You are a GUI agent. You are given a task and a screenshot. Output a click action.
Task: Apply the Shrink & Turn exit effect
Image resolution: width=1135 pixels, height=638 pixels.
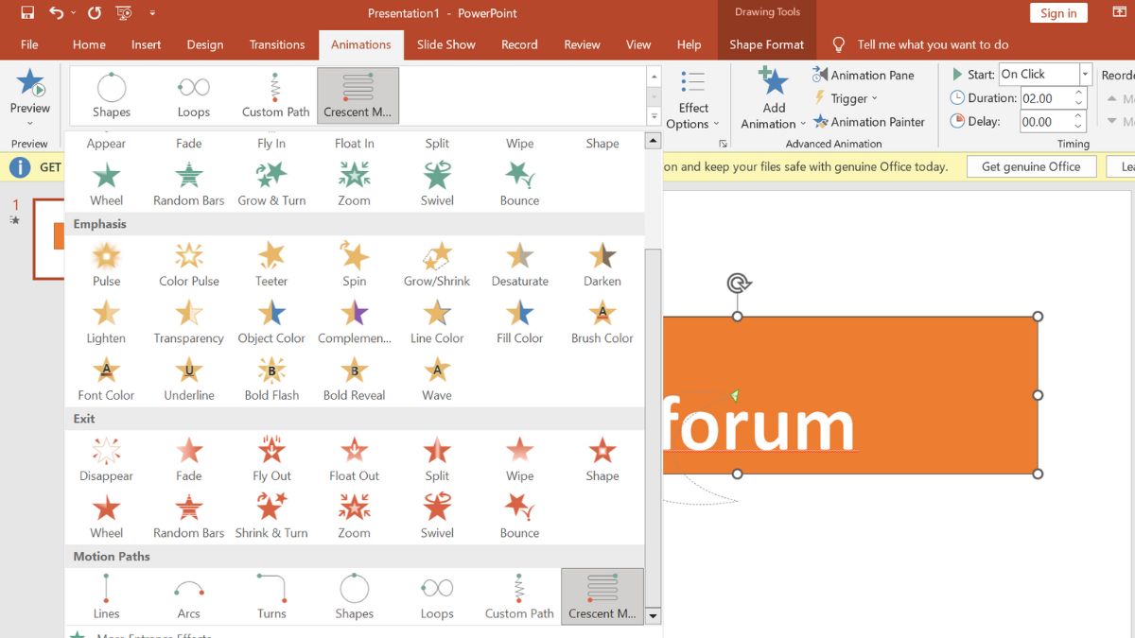point(271,515)
